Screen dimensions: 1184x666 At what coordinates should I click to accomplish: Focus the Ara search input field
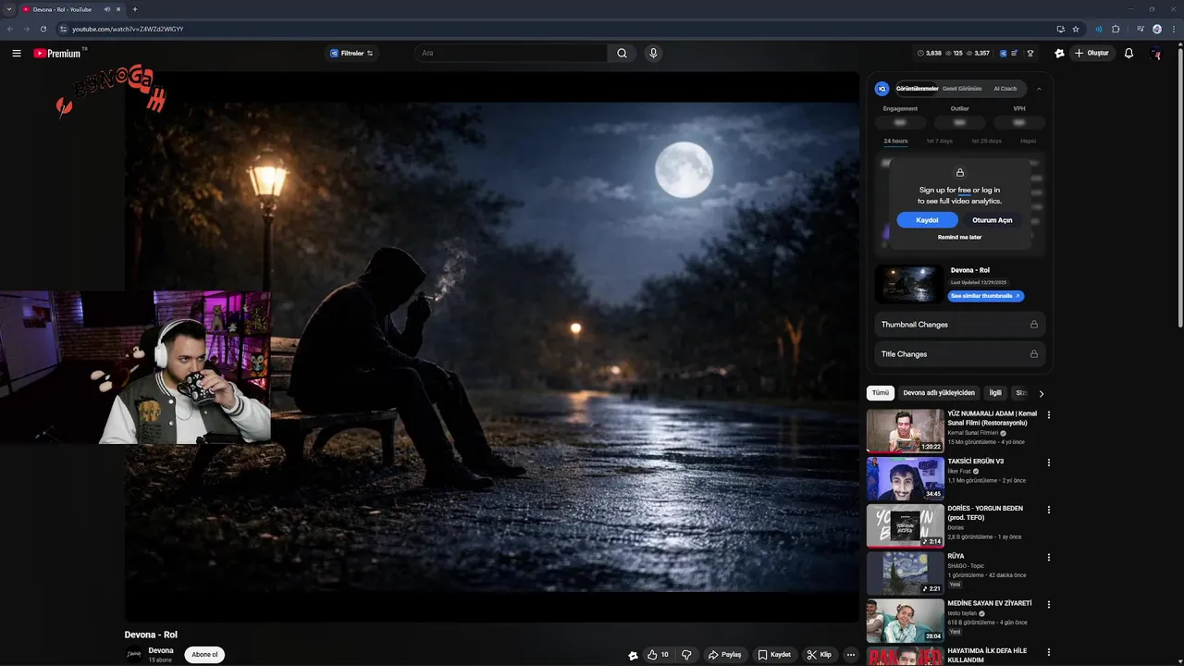tap(511, 54)
